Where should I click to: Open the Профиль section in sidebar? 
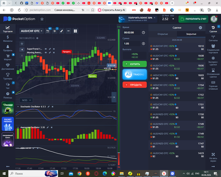[x=8, y=48]
